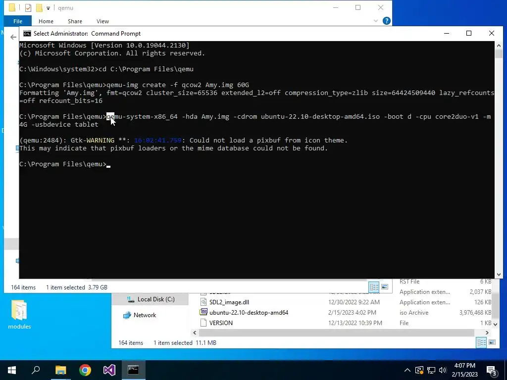
Task: Maximize the qemu Explorer window
Action: pos(358,8)
